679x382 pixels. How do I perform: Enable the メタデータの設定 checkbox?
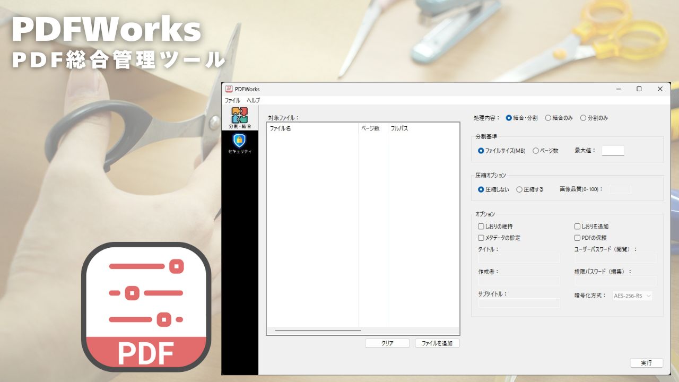[x=499, y=238]
